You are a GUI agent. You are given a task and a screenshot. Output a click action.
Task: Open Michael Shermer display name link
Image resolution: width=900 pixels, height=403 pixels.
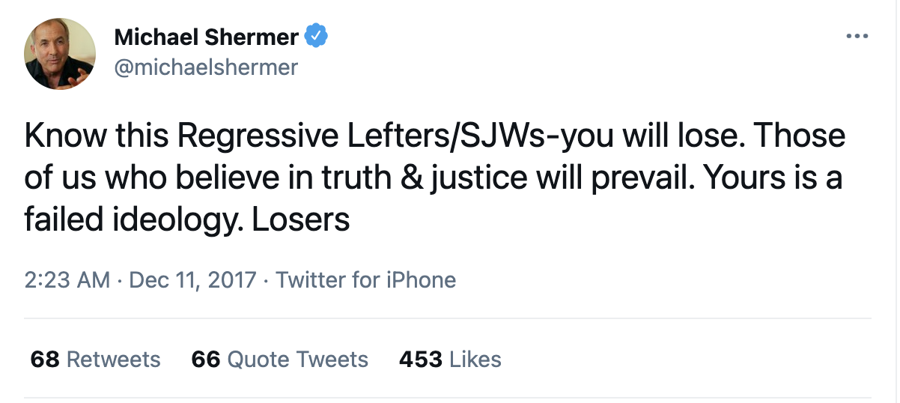(x=206, y=36)
